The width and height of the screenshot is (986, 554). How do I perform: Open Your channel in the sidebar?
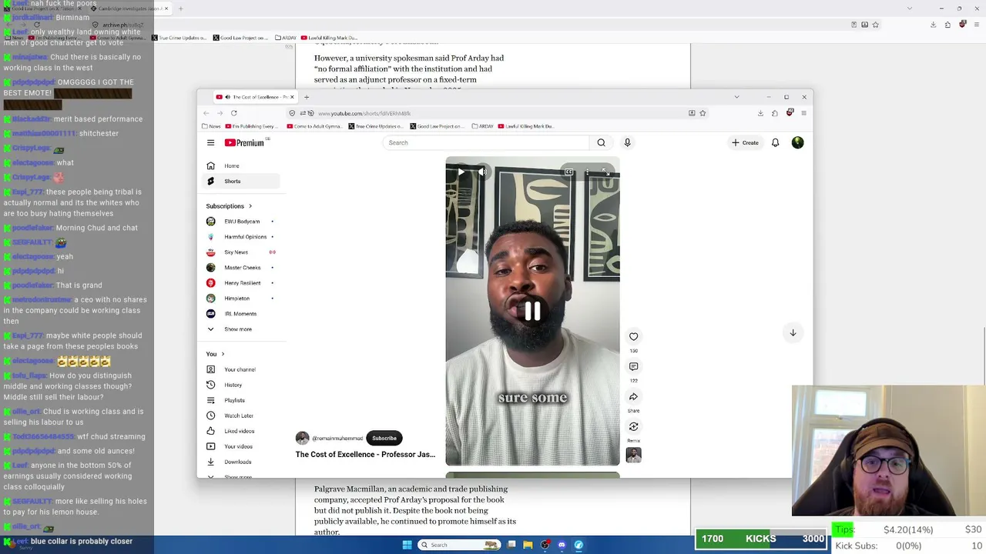(240, 369)
